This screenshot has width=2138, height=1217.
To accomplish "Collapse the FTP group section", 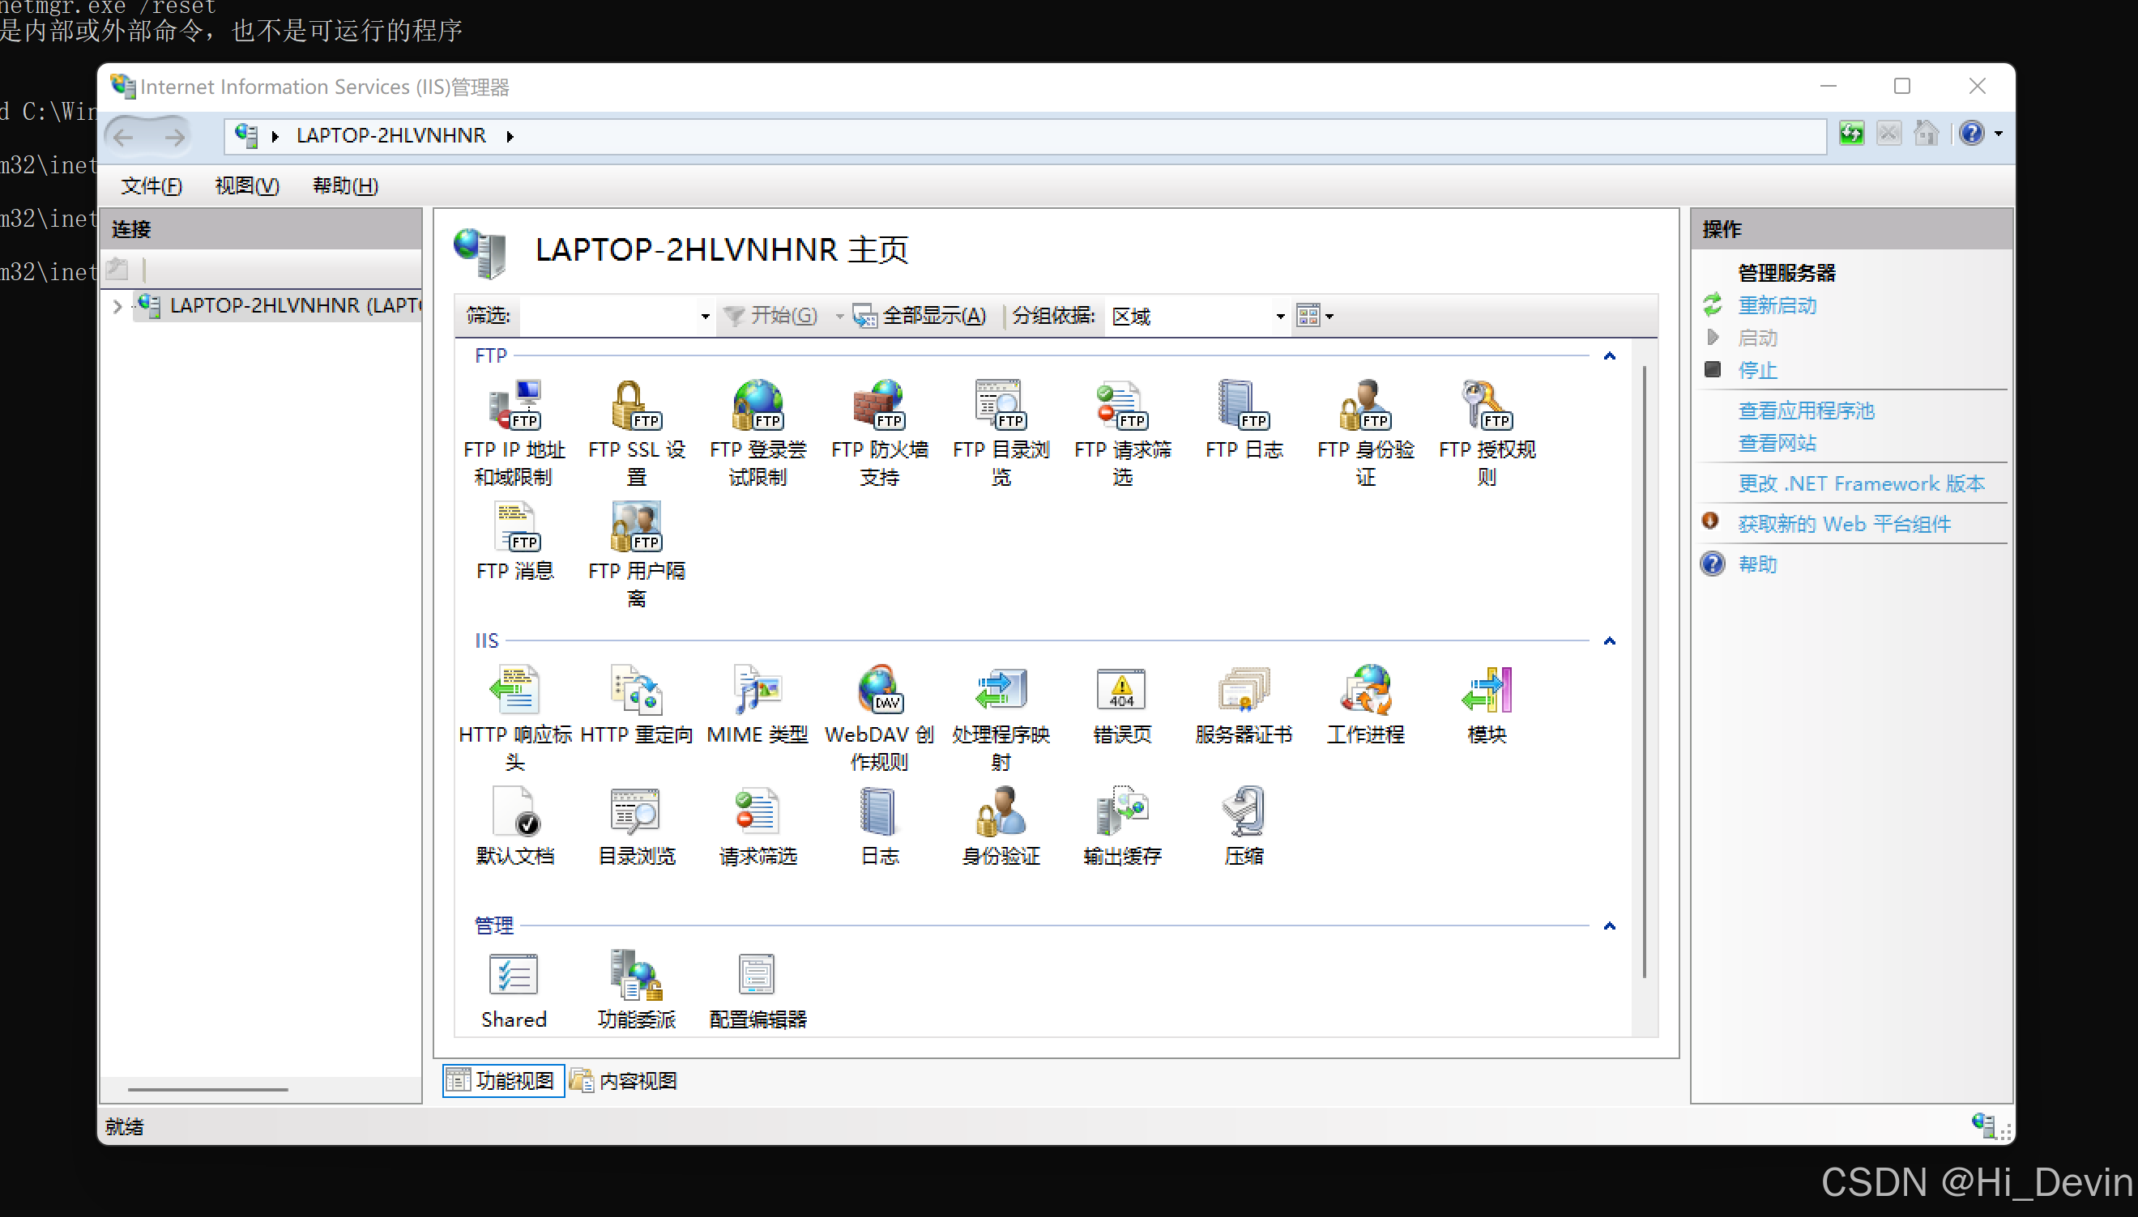I will pos(1609,356).
